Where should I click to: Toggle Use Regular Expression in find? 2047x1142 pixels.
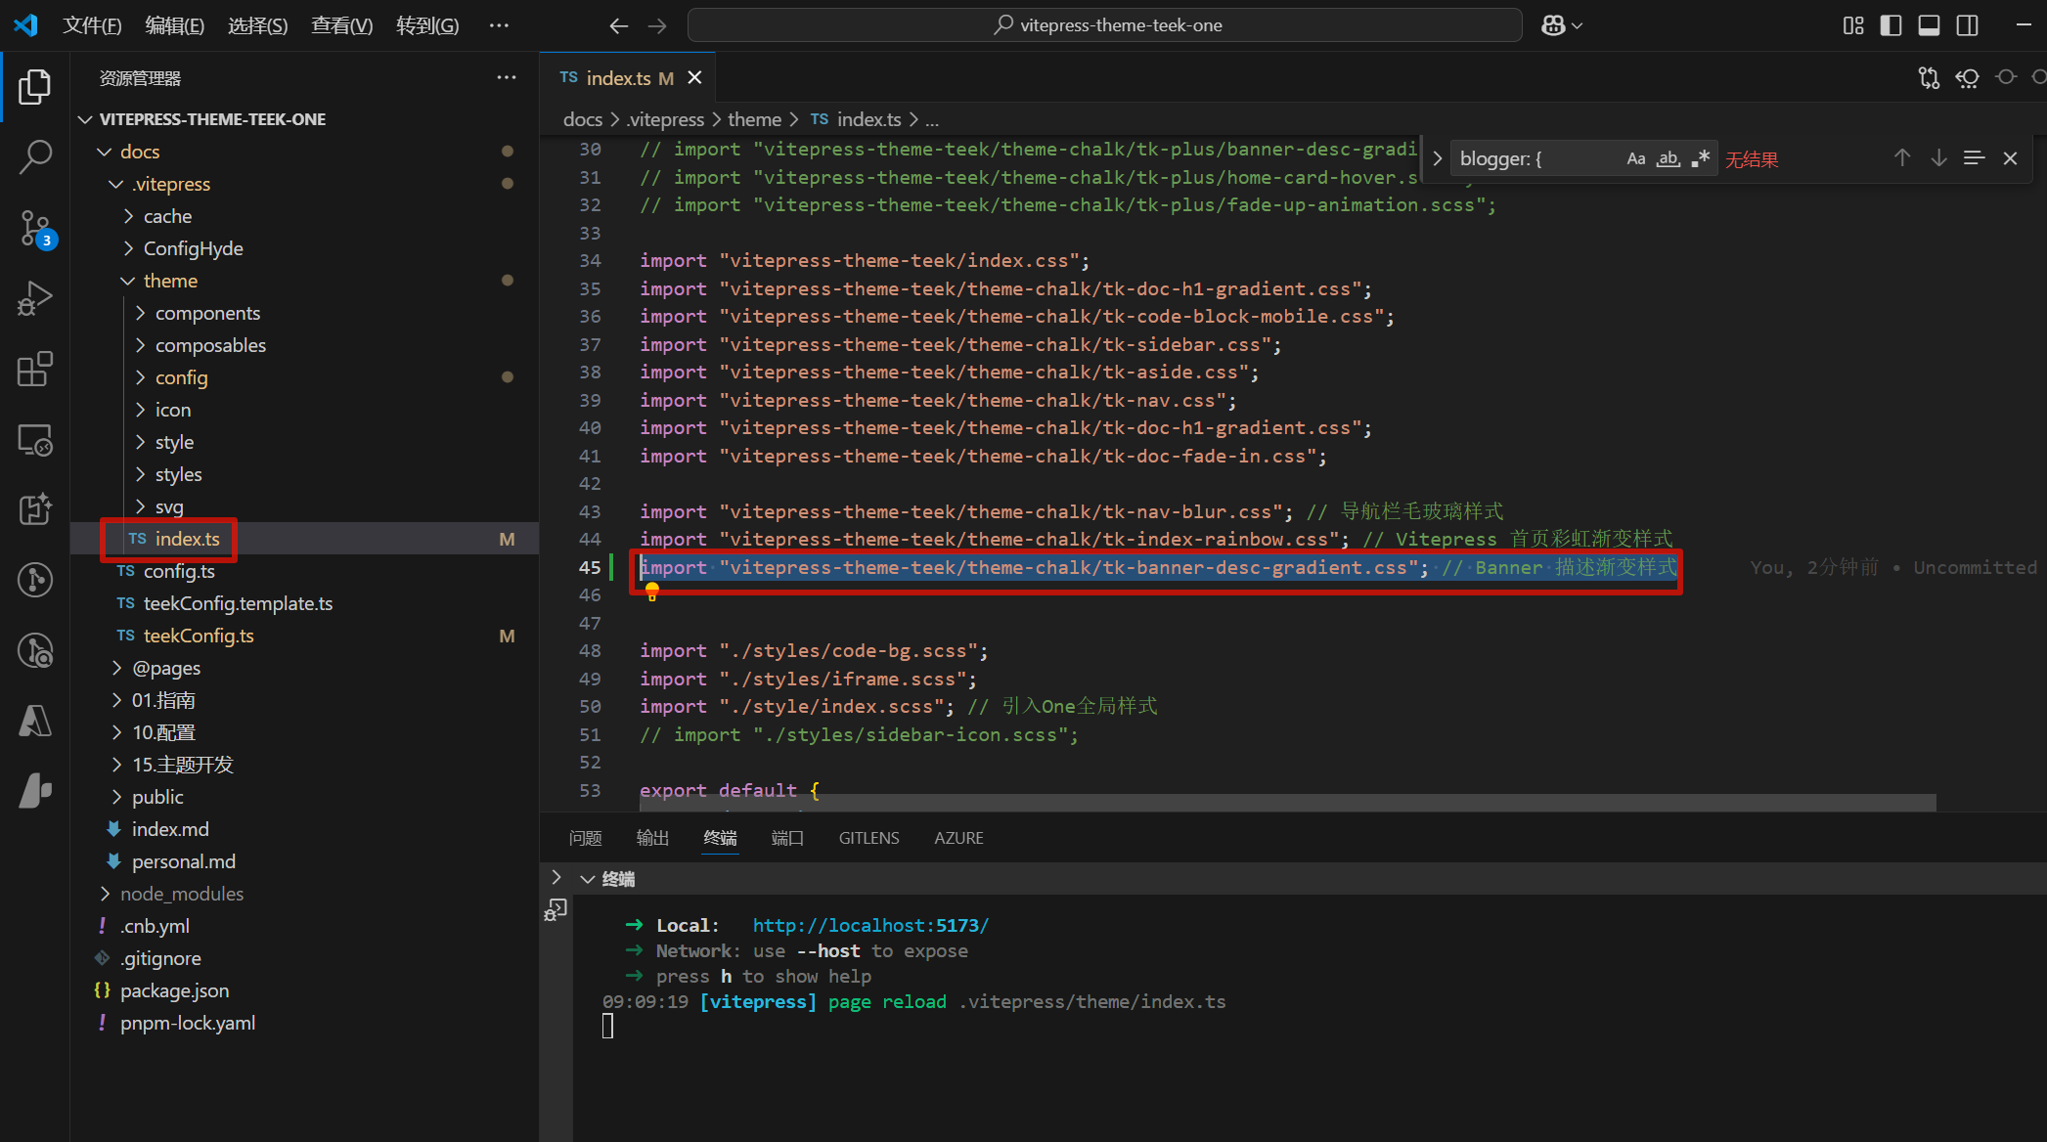(1701, 158)
